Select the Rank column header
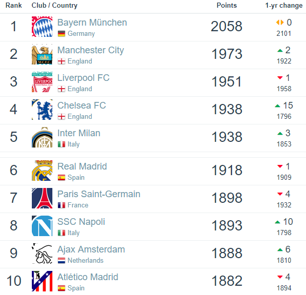 coord(13,5)
